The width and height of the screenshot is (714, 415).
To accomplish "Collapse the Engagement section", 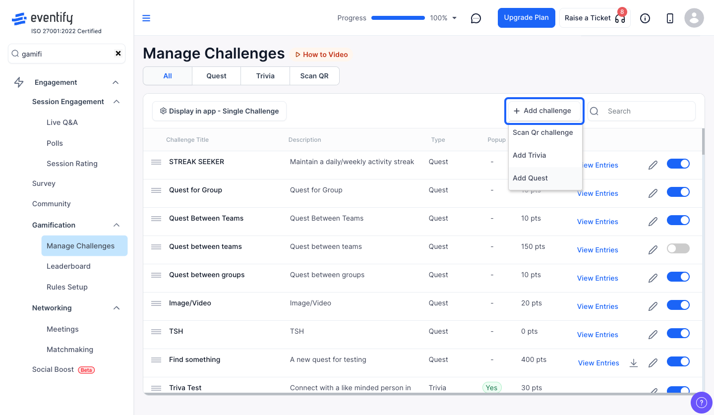I will [116, 82].
